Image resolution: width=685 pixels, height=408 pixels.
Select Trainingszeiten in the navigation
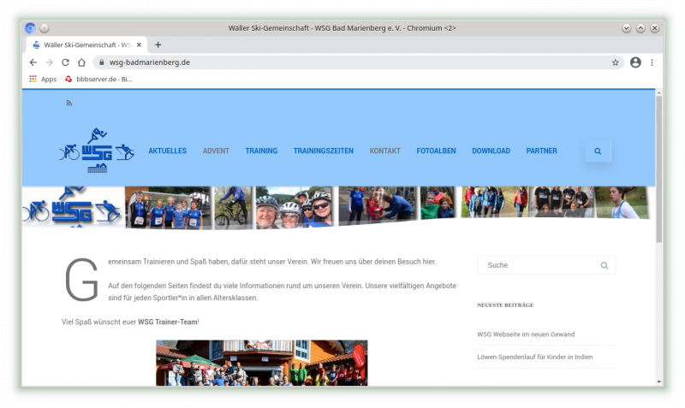click(x=323, y=151)
